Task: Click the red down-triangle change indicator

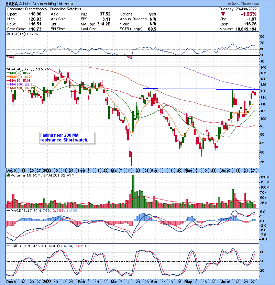Action: [x=223, y=14]
